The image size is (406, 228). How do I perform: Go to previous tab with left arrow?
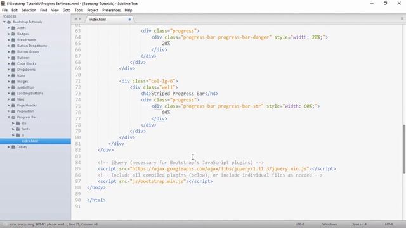(x=75, y=19)
